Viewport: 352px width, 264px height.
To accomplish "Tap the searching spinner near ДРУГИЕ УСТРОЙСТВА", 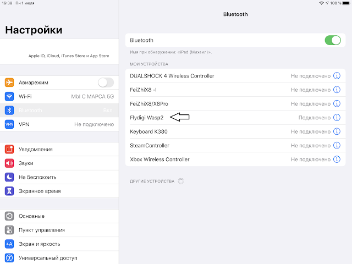I will point(181,181).
